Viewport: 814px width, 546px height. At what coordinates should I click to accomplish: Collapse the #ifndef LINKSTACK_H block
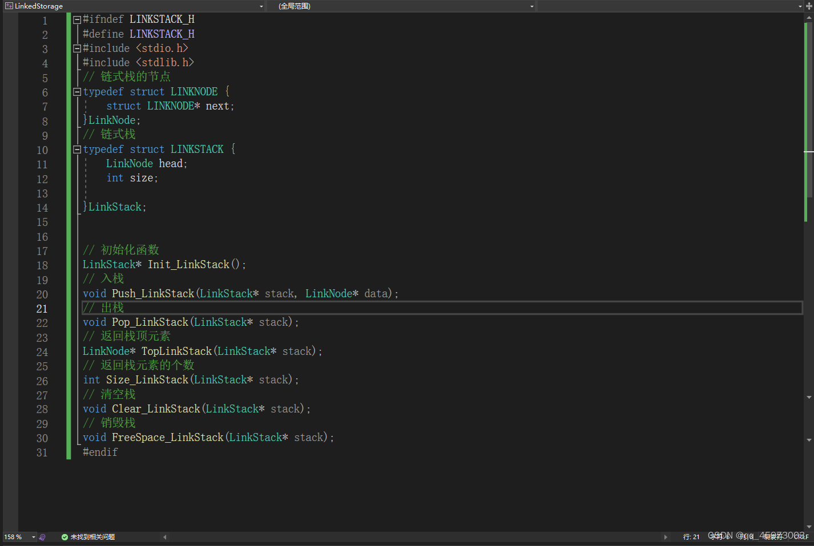click(x=77, y=20)
